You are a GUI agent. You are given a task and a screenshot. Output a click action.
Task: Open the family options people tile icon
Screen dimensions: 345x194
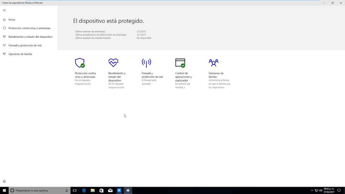[x=213, y=63]
